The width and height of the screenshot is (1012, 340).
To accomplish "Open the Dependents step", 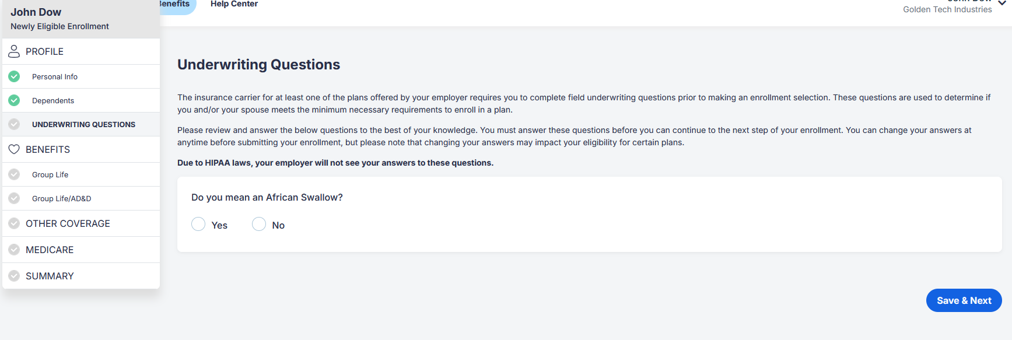I will (x=53, y=101).
